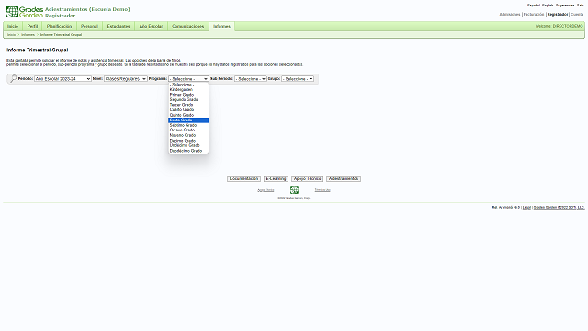Click the footer link left of the logo

coord(266,190)
